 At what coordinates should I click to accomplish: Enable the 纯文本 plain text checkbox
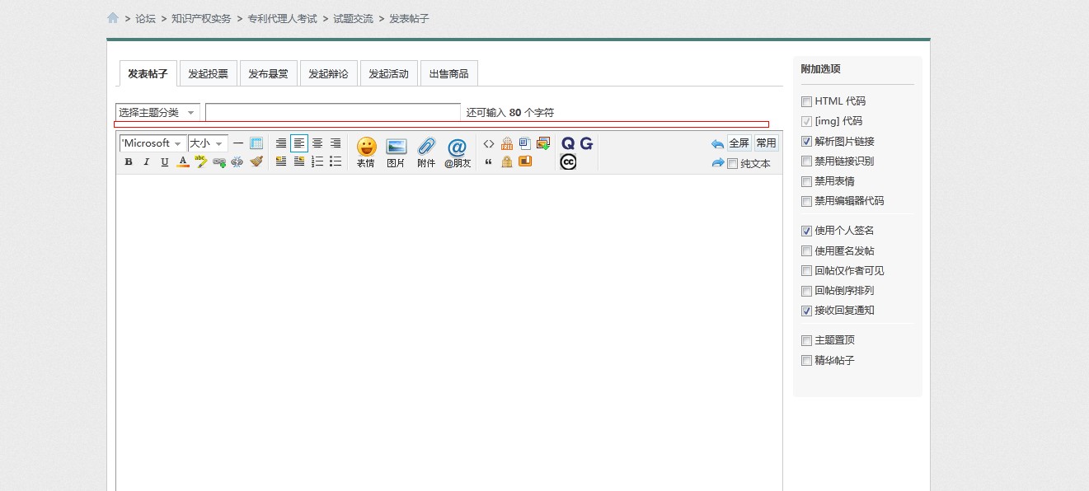733,162
